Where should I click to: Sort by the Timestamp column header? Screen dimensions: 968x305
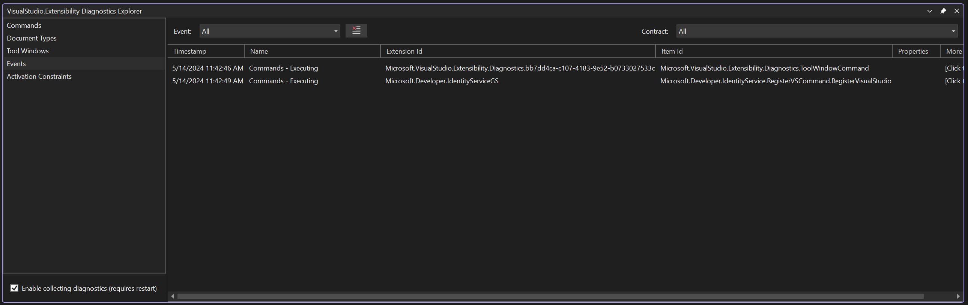click(x=206, y=51)
